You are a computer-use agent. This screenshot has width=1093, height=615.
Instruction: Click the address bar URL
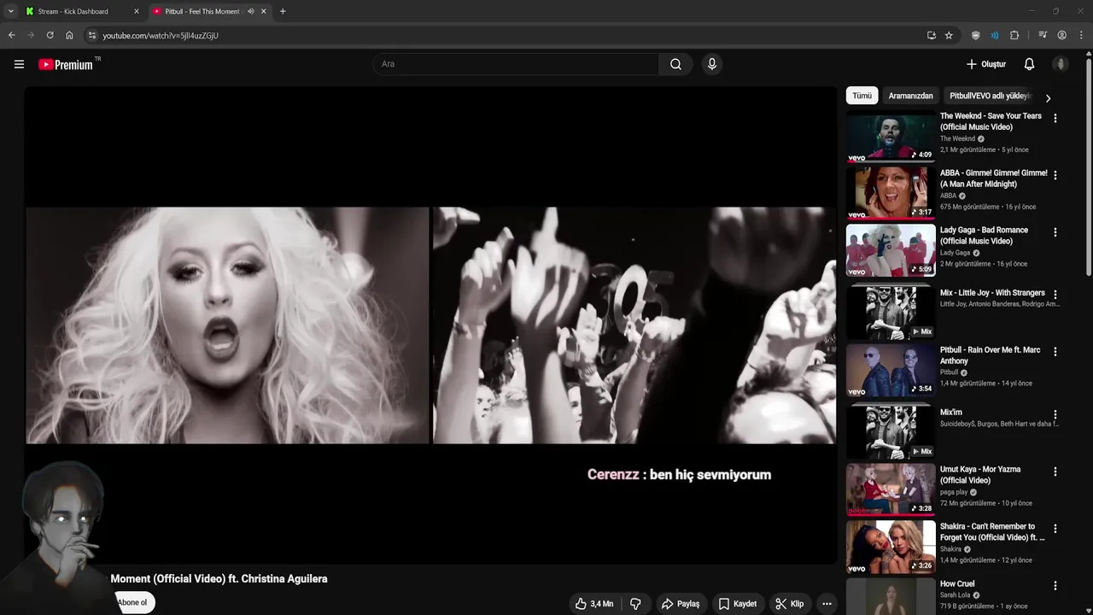click(161, 36)
